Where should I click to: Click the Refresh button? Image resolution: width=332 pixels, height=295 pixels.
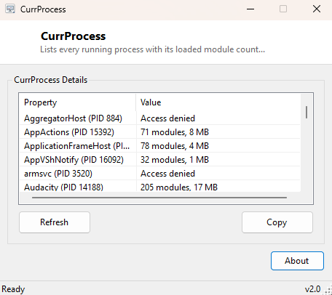55,222
